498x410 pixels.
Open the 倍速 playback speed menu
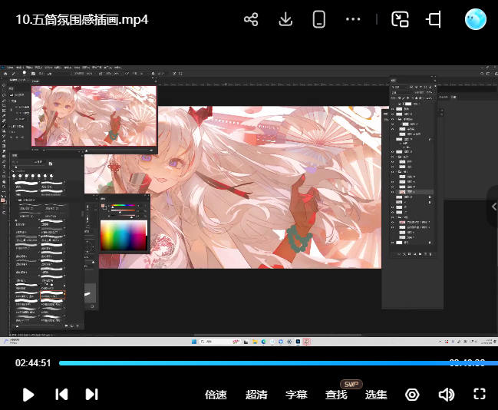coord(216,395)
